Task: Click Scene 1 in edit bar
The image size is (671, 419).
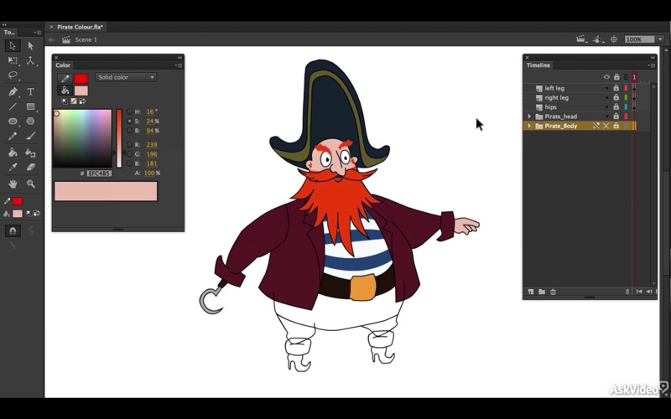Action: [x=86, y=39]
